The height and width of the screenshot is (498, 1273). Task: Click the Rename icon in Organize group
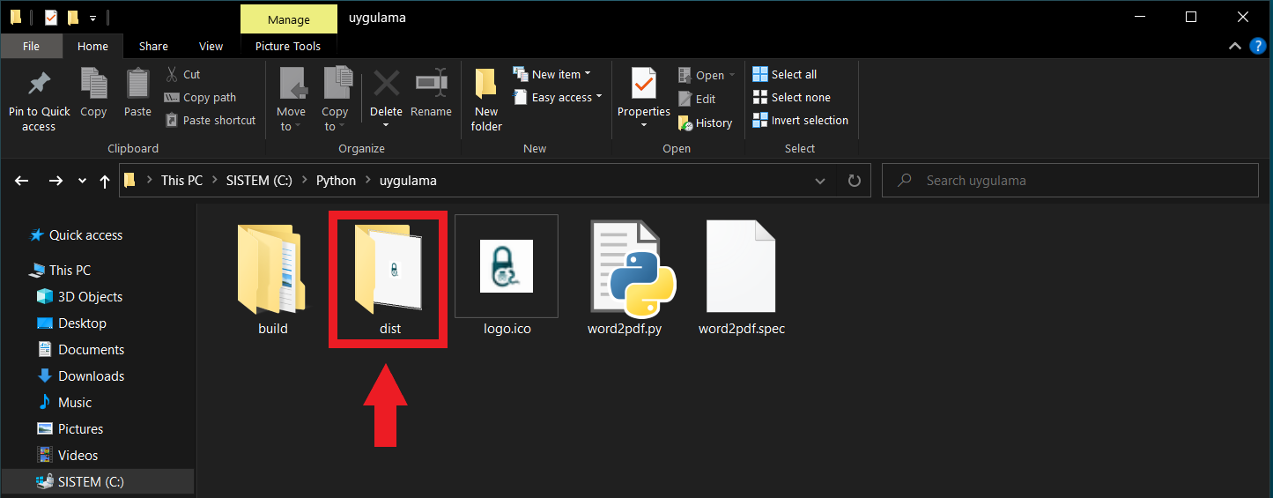tap(431, 85)
